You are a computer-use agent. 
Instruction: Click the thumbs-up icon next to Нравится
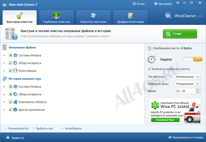point(8,137)
